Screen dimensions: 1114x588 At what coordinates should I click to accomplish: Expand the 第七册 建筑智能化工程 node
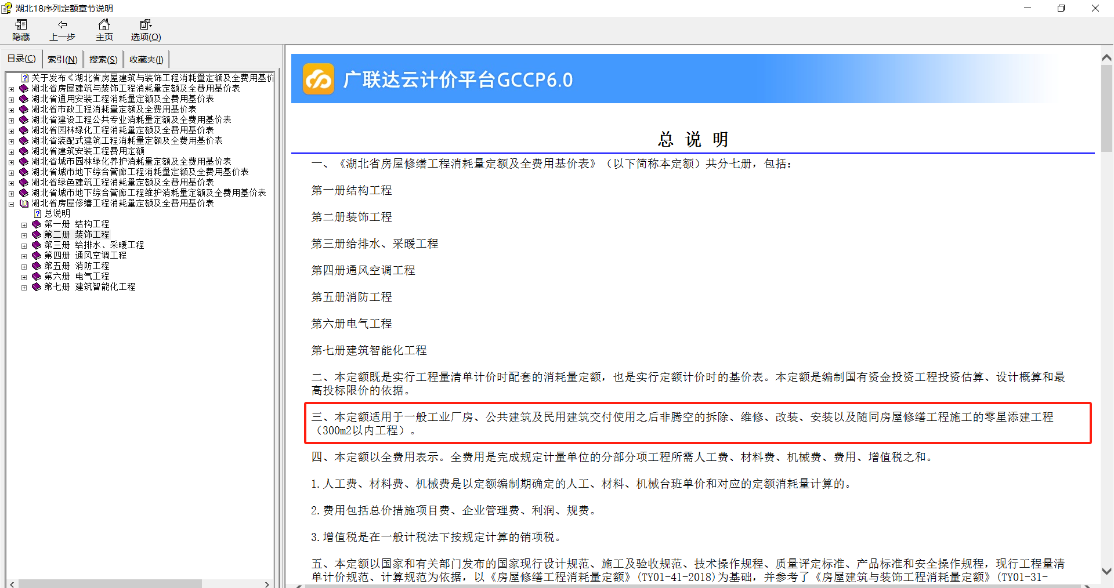pos(24,288)
